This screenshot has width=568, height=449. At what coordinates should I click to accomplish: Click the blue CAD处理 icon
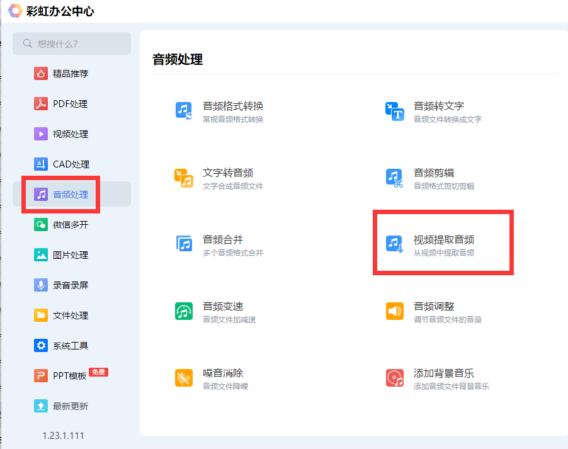41,164
